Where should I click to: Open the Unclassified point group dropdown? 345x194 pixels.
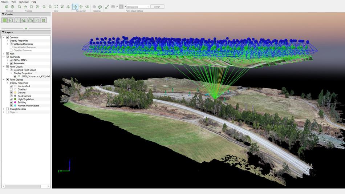(138, 7)
